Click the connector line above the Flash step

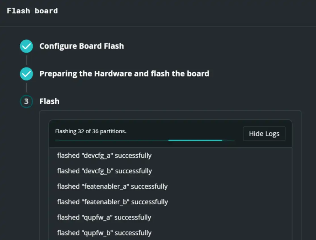pos(26,87)
